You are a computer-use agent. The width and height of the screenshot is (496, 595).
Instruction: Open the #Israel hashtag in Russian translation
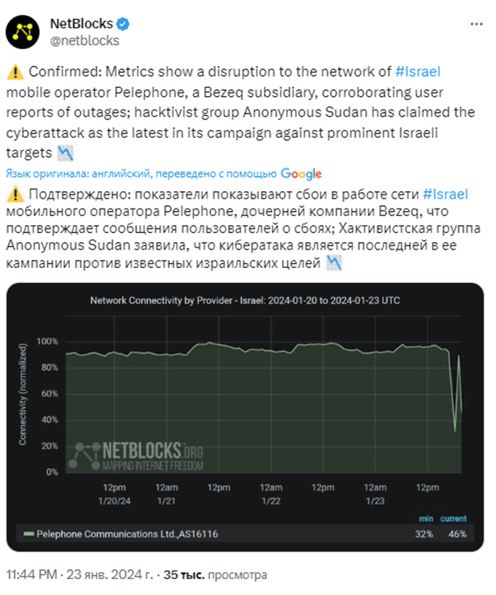point(445,194)
